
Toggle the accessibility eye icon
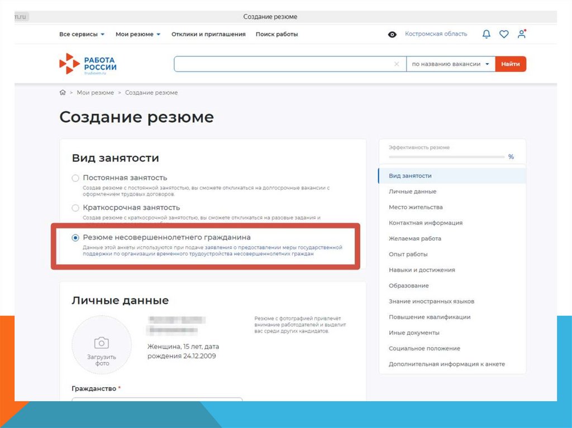(x=392, y=34)
